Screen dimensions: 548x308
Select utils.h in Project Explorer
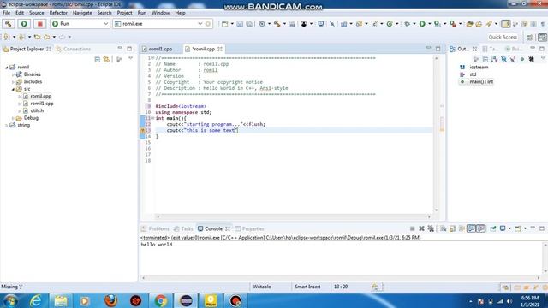pyautogui.click(x=37, y=110)
